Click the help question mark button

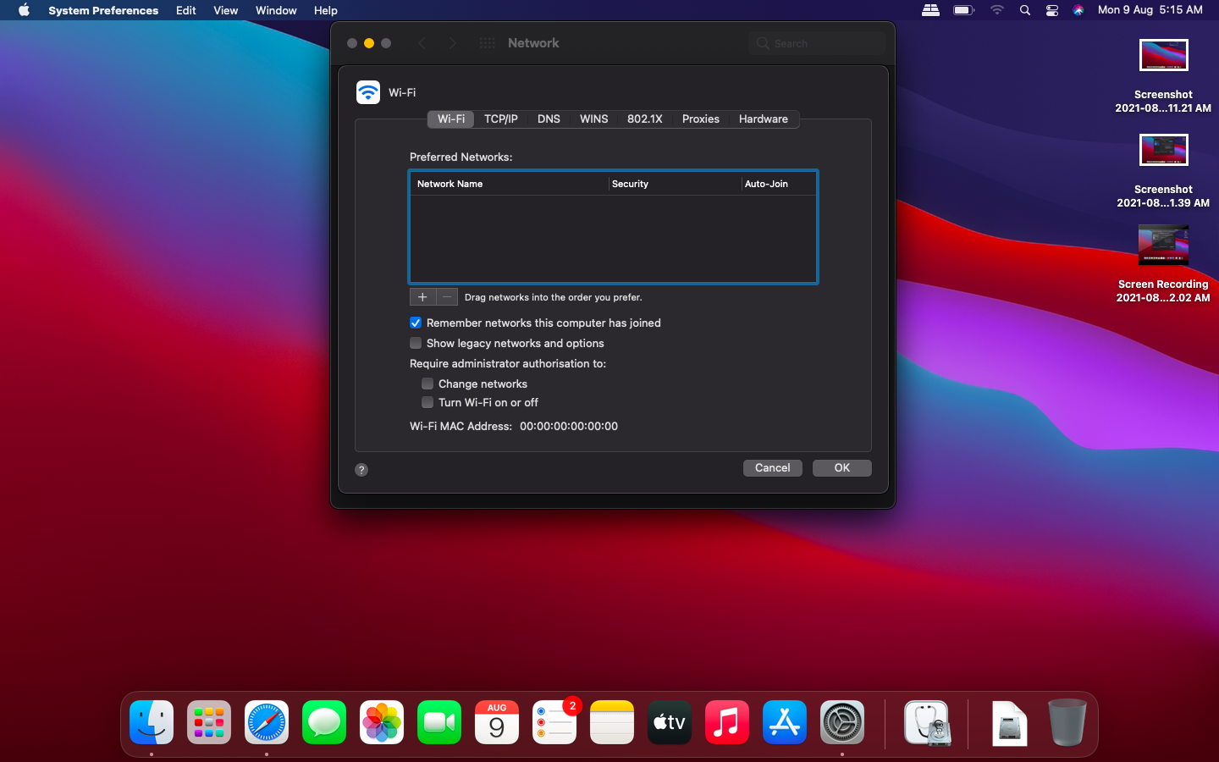[x=361, y=470]
